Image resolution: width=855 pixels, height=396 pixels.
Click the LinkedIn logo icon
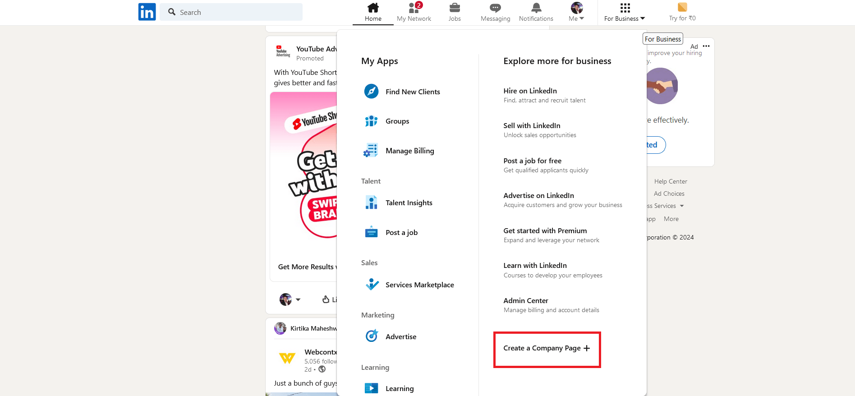tap(147, 12)
